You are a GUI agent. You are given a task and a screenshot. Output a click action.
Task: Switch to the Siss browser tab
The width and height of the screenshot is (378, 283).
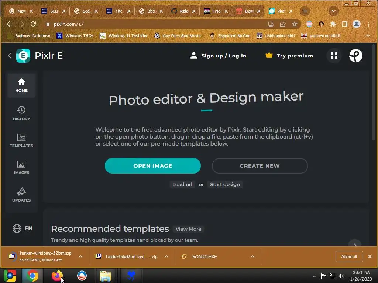coord(54,11)
